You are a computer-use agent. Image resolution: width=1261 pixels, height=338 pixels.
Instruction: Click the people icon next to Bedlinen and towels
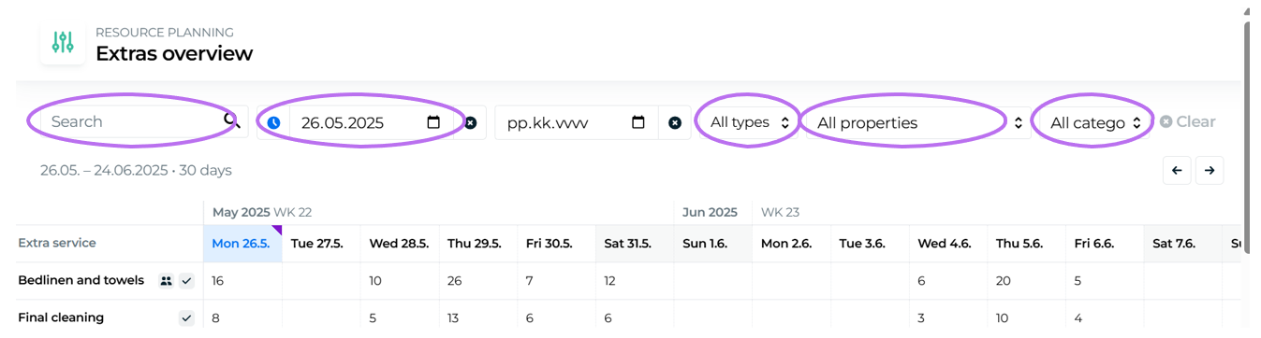tap(166, 280)
